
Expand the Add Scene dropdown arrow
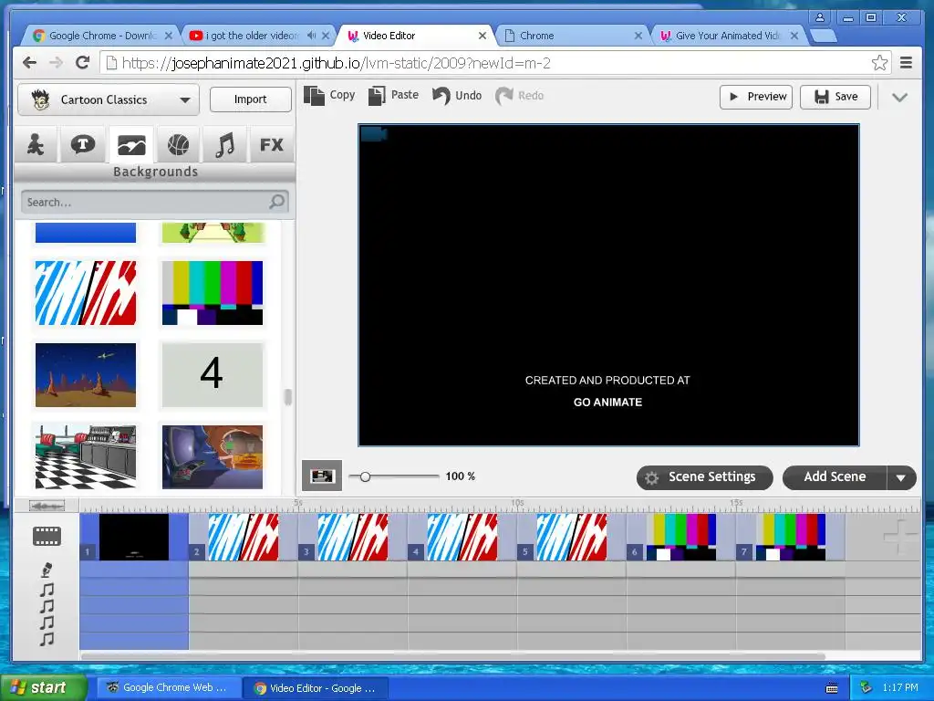tap(901, 477)
